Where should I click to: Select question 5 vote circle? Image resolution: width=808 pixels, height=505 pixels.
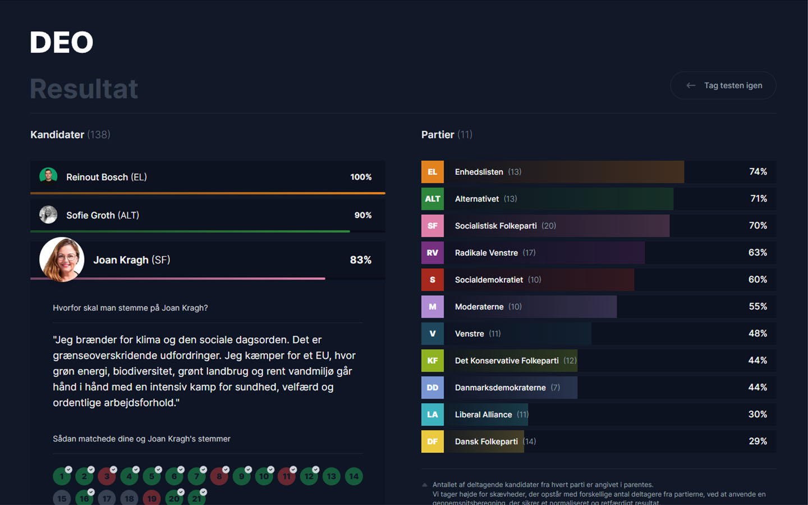point(151,476)
